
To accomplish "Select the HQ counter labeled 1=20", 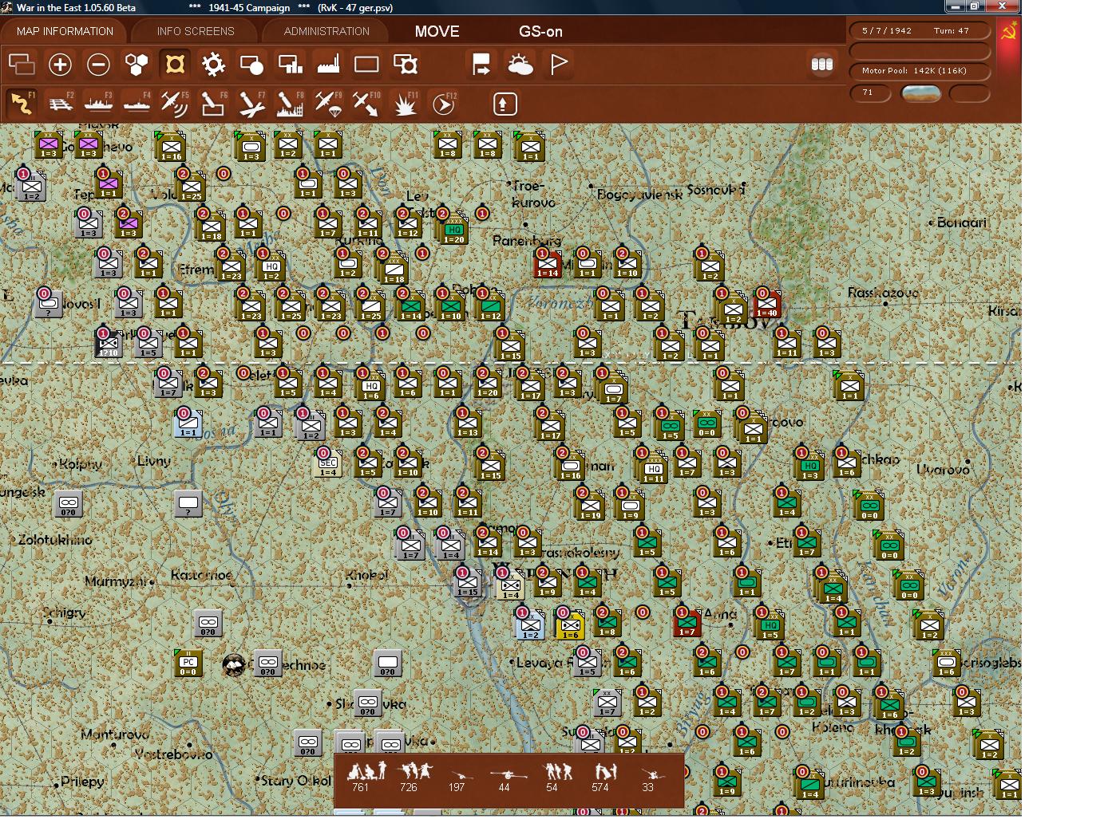I will (x=453, y=230).
